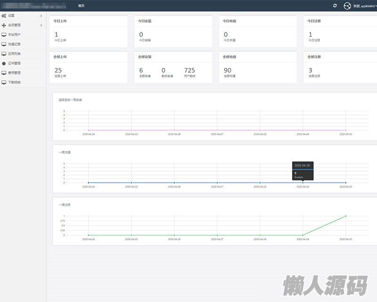Click the refresh icon in top bar
This screenshot has width=377, height=302.
click(x=335, y=6)
